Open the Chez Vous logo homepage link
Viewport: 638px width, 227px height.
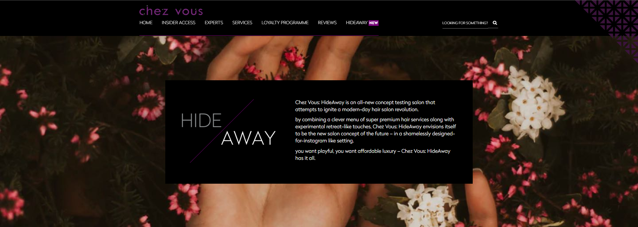click(x=171, y=11)
